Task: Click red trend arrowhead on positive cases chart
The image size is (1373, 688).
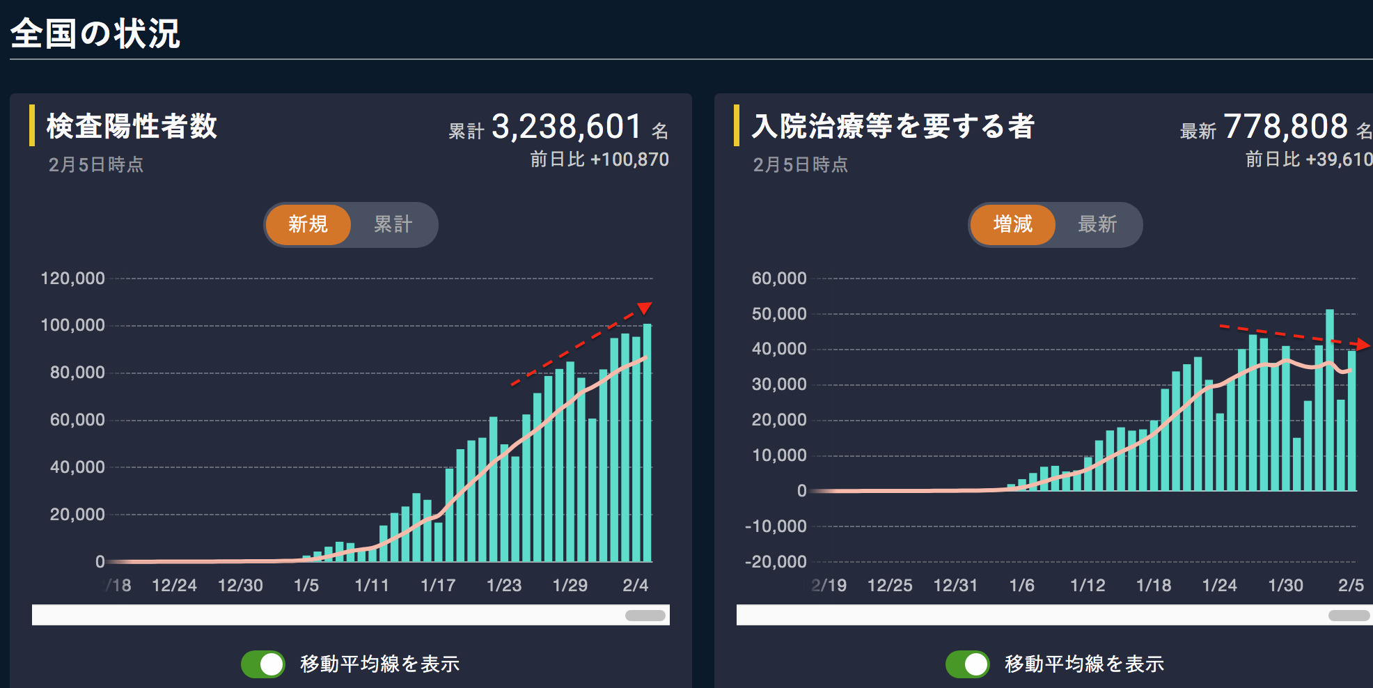Action: pyautogui.click(x=645, y=308)
